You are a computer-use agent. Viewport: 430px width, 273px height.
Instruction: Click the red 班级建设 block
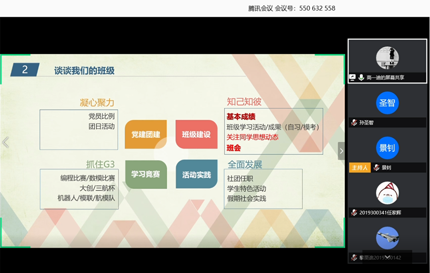[196, 135]
